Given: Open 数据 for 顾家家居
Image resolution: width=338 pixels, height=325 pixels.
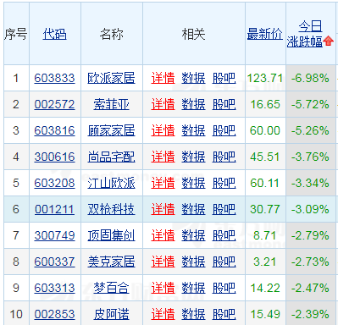Looking at the screenshot, I should pos(193,130).
